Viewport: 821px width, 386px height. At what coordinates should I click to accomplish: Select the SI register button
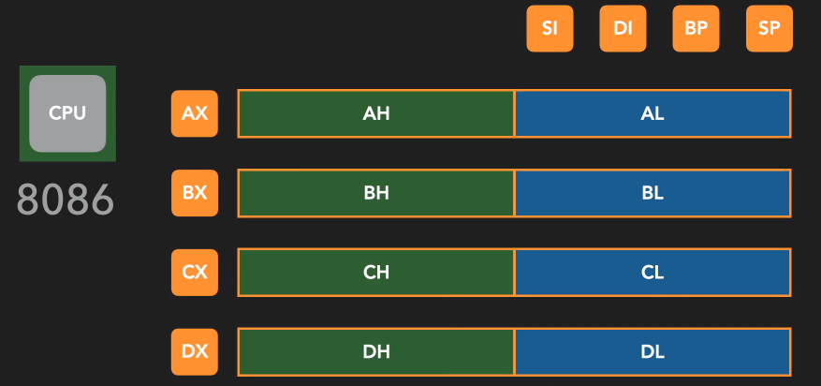(x=550, y=28)
